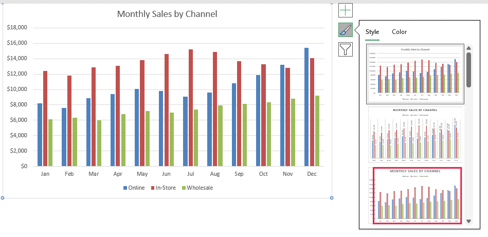Click the Jun category label

(x=166, y=174)
